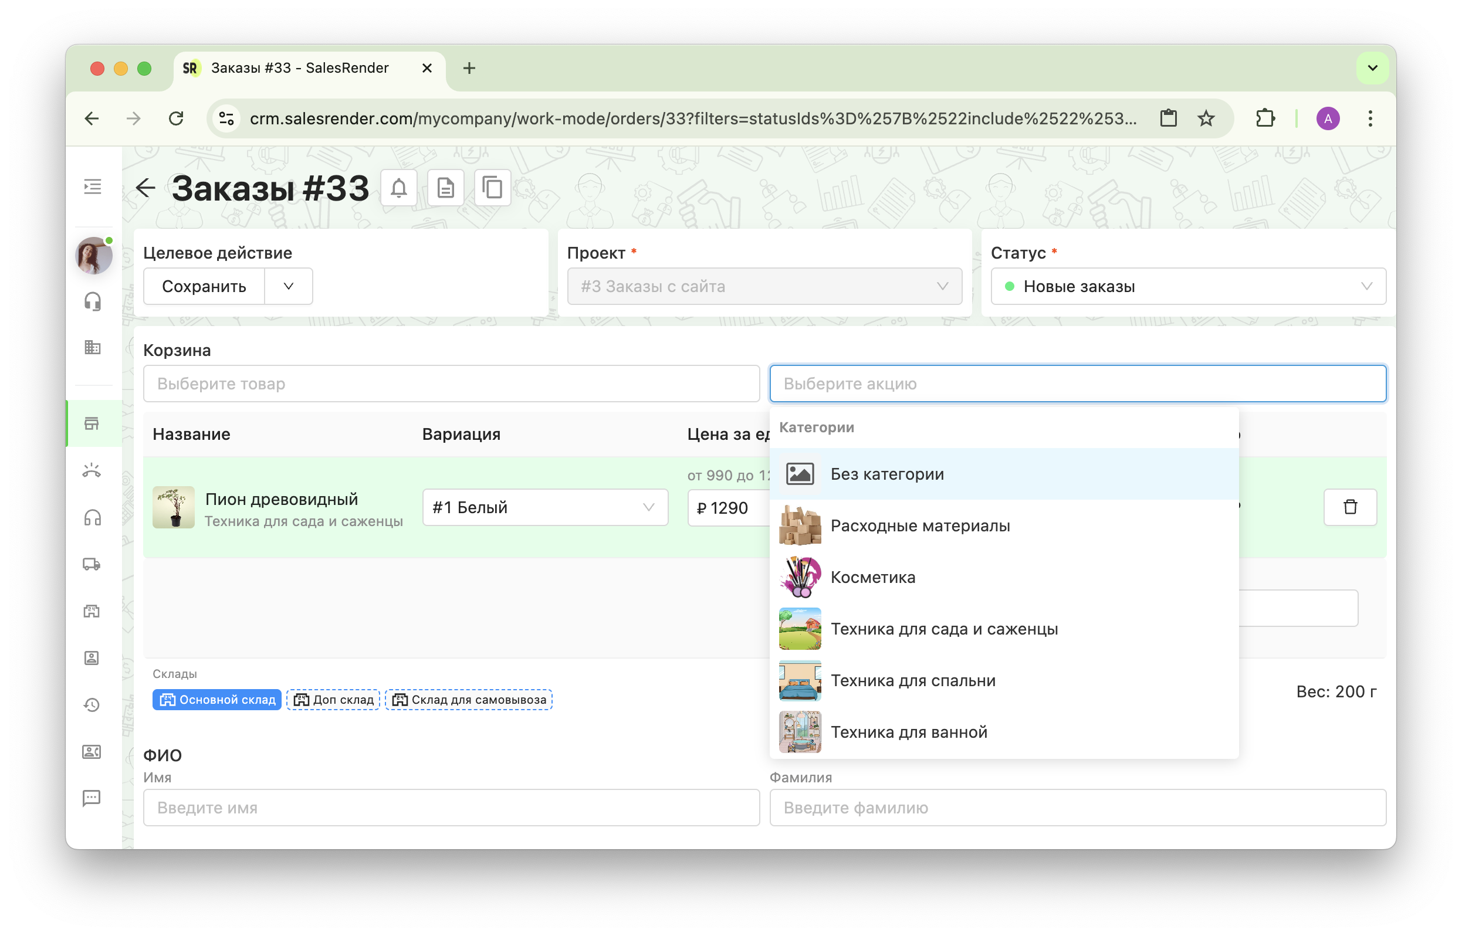The height and width of the screenshot is (936, 1462).
Task: Open Chrome three-dot menu
Action: [x=1371, y=118]
